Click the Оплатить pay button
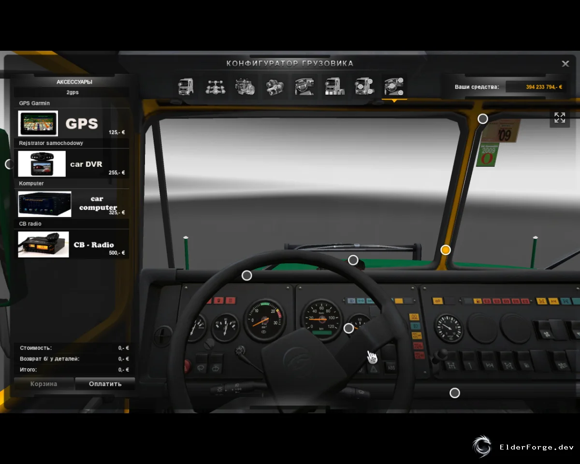Image resolution: width=580 pixels, height=464 pixels. coord(105,384)
